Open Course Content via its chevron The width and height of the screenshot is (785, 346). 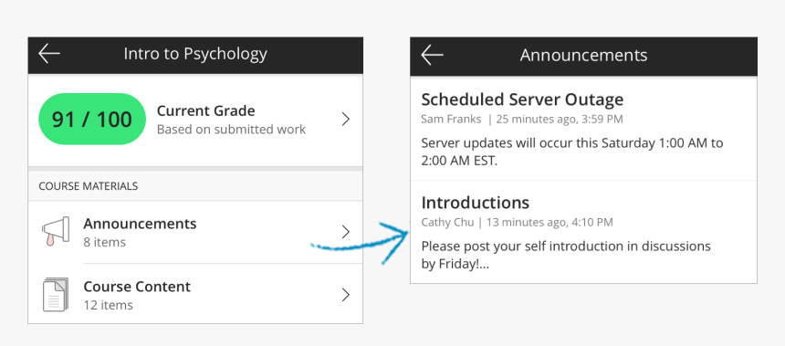pyautogui.click(x=345, y=295)
